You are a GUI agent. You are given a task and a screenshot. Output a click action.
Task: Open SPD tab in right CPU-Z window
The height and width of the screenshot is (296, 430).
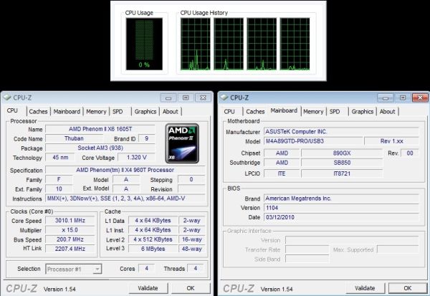[335, 112]
